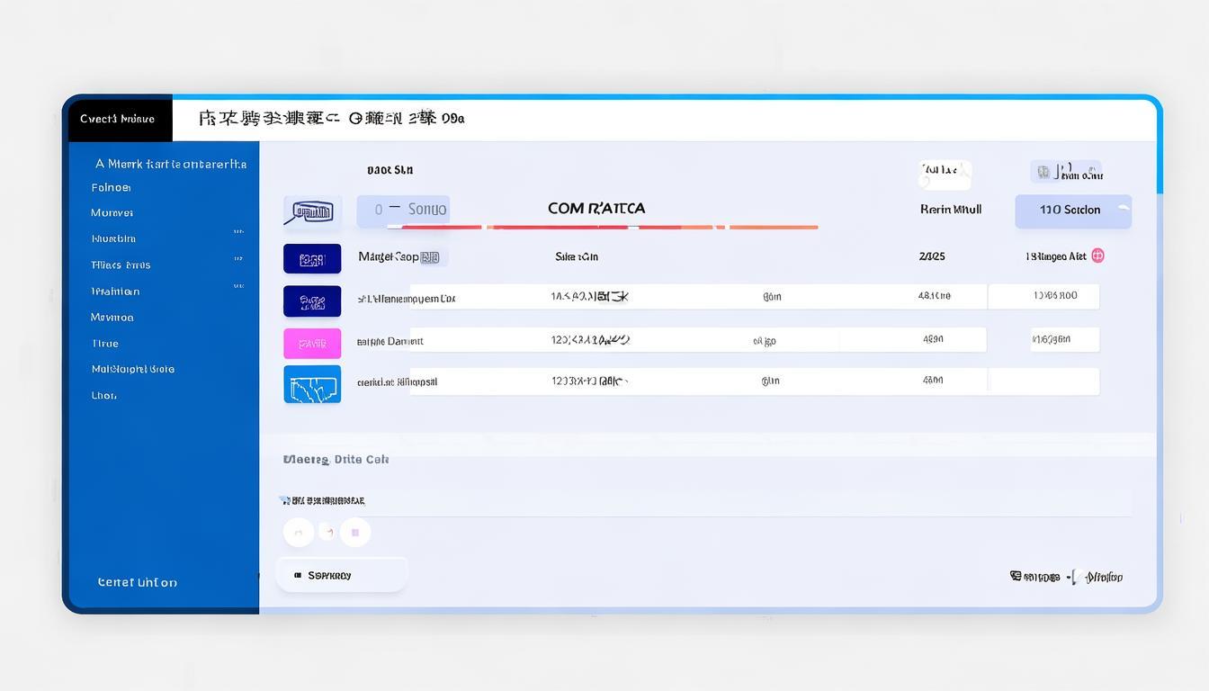1209x691 pixels.
Task: Select the third sidebar item below Morwei
Action: pyautogui.click(x=113, y=238)
